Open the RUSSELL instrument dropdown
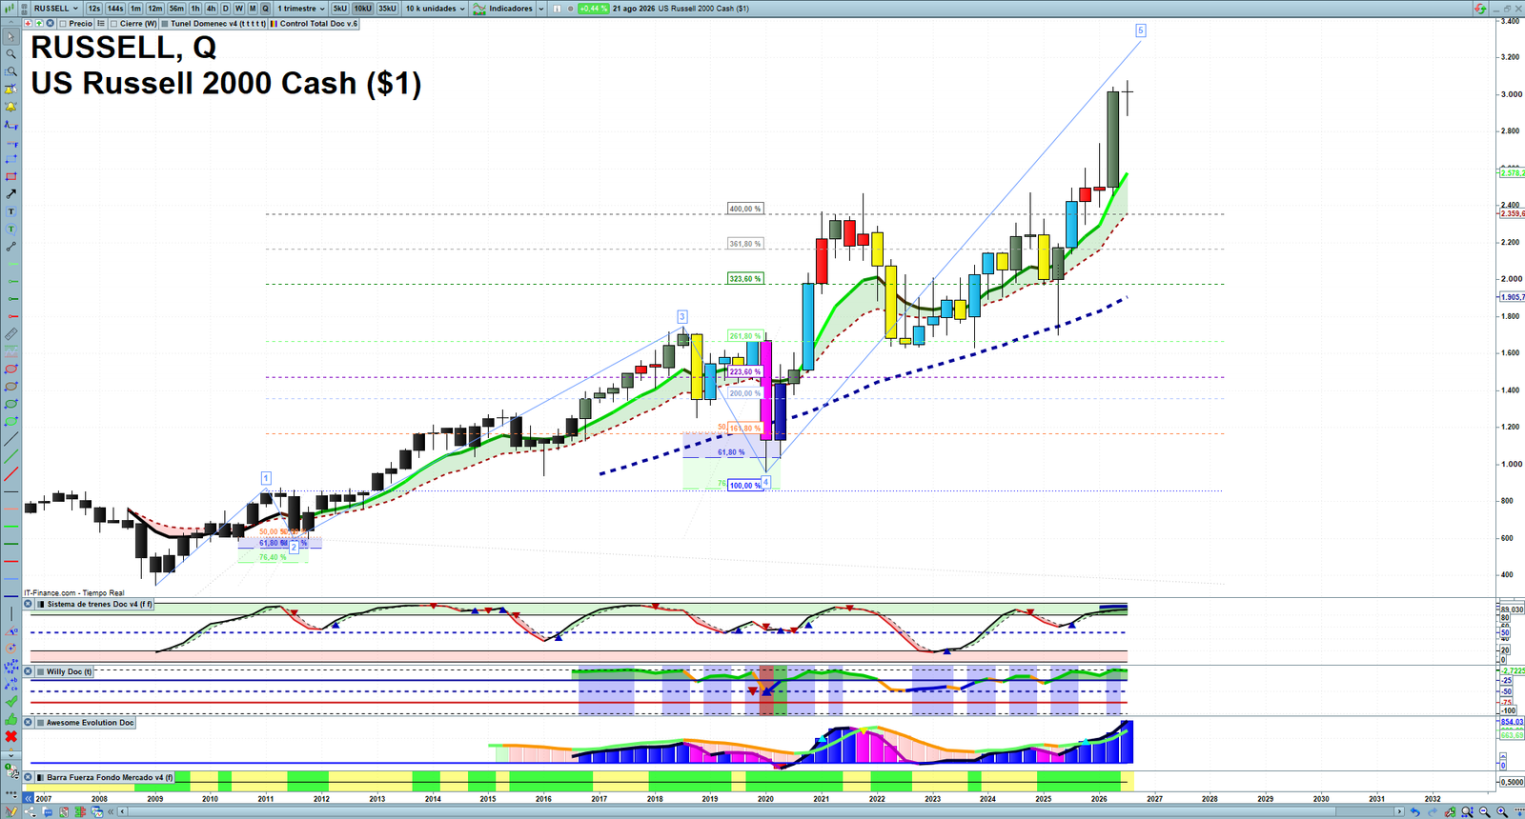The height and width of the screenshot is (819, 1525). [55, 9]
